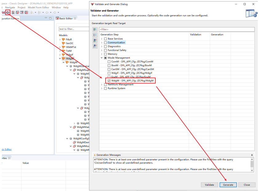Click the SRAMTst module icon in Models tree

click(x=63, y=47)
